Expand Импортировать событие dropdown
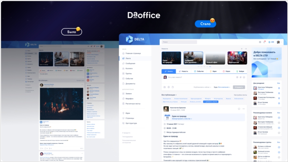Image resolution: width=288 pixels, height=162 pixels. [182, 119]
